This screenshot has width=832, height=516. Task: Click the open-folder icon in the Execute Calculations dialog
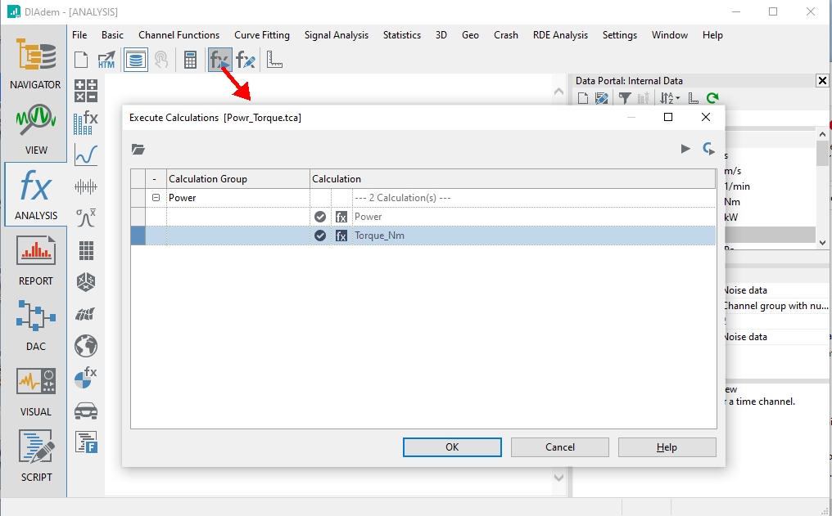(138, 149)
